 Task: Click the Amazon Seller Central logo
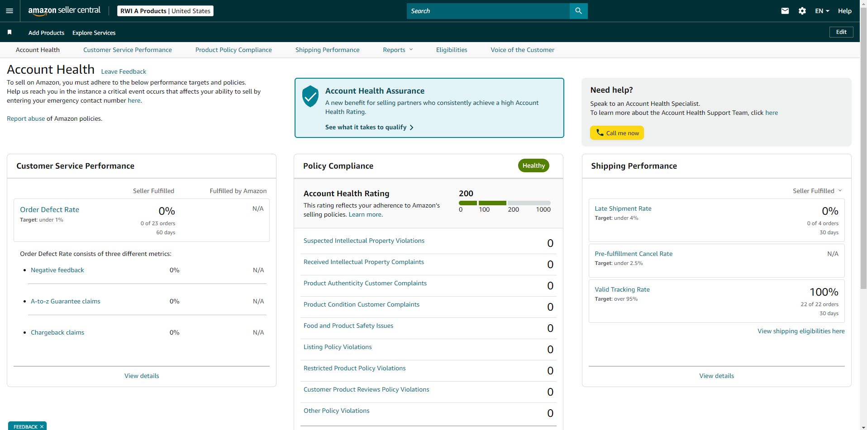[64, 11]
